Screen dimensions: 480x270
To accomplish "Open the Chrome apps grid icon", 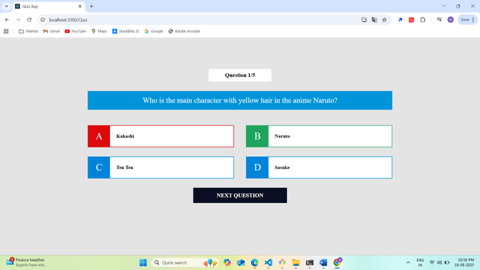I will point(6,31).
